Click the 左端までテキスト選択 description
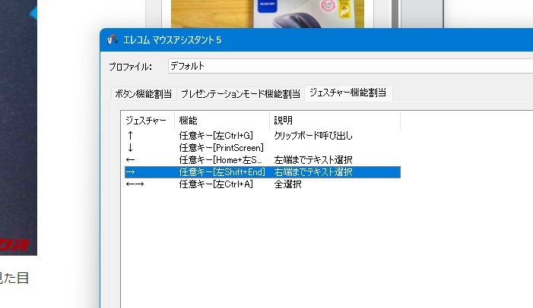Image resolution: width=533 pixels, height=308 pixels. 313,160
